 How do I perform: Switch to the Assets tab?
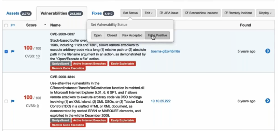click(19, 13)
